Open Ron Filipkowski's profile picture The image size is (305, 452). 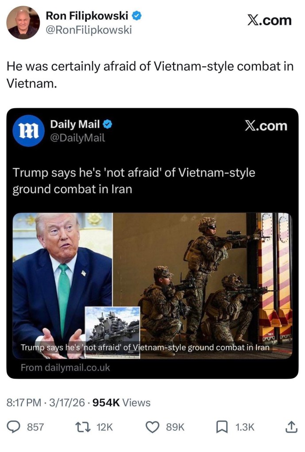[x=23, y=23]
